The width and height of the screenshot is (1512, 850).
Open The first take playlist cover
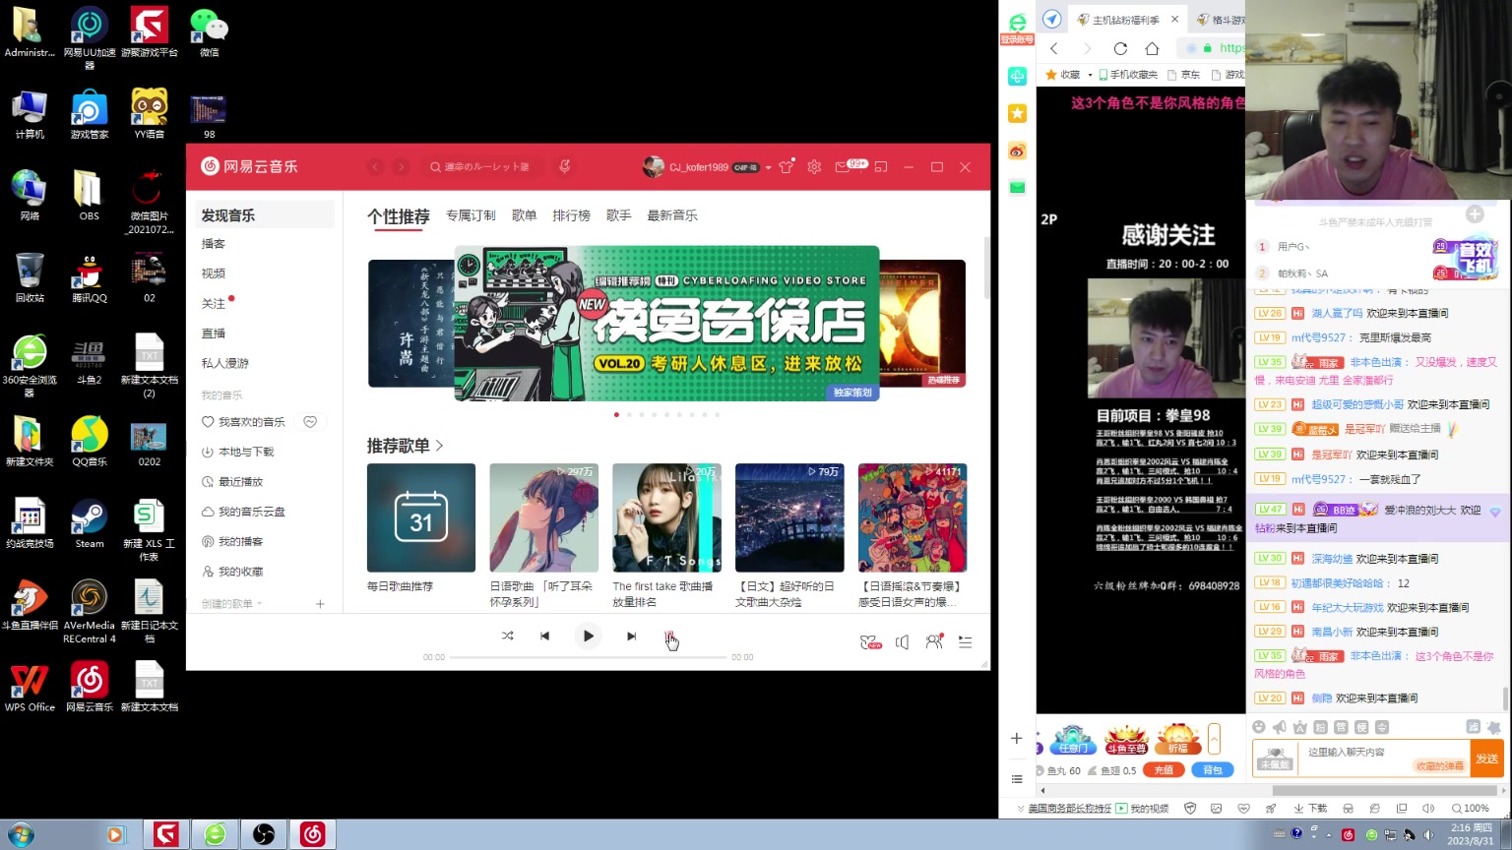[x=666, y=517]
